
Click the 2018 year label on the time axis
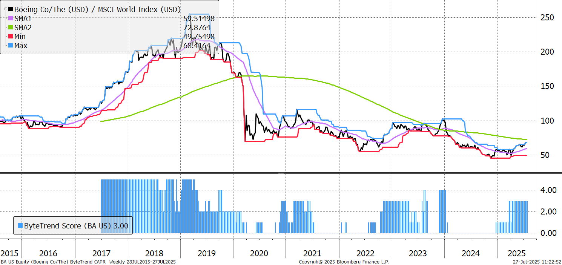coord(154,253)
